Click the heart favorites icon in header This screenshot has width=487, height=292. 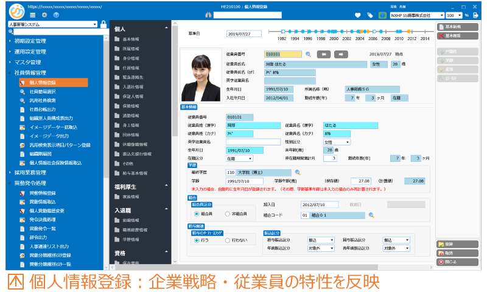[357, 15]
